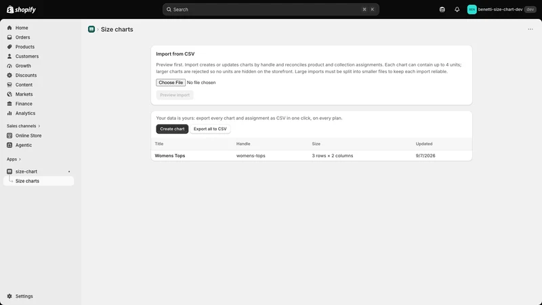Click the Content icon in sidebar

tap(9, 85)
